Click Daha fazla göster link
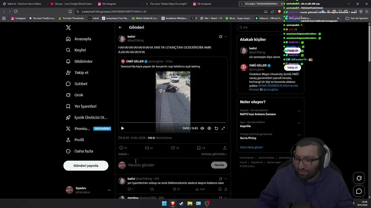This screenshot has height=208, width=371. [x=251, y=147]
